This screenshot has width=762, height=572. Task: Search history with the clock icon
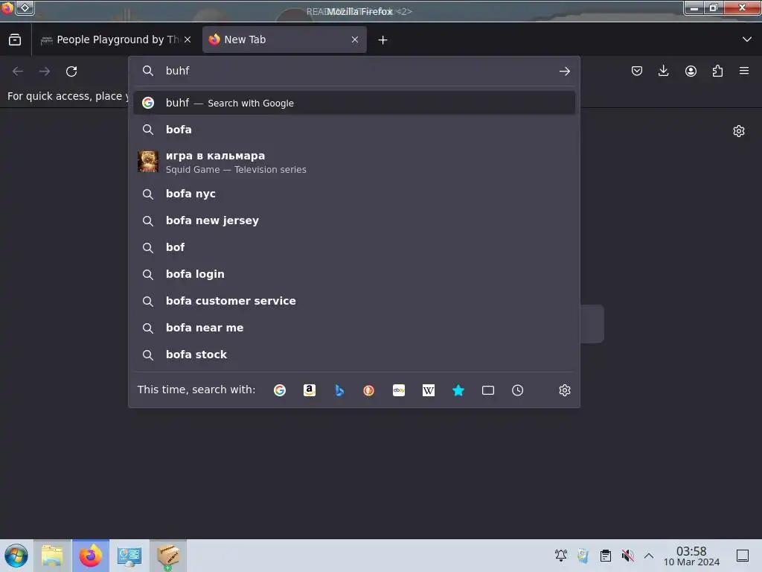coord(518,390)
